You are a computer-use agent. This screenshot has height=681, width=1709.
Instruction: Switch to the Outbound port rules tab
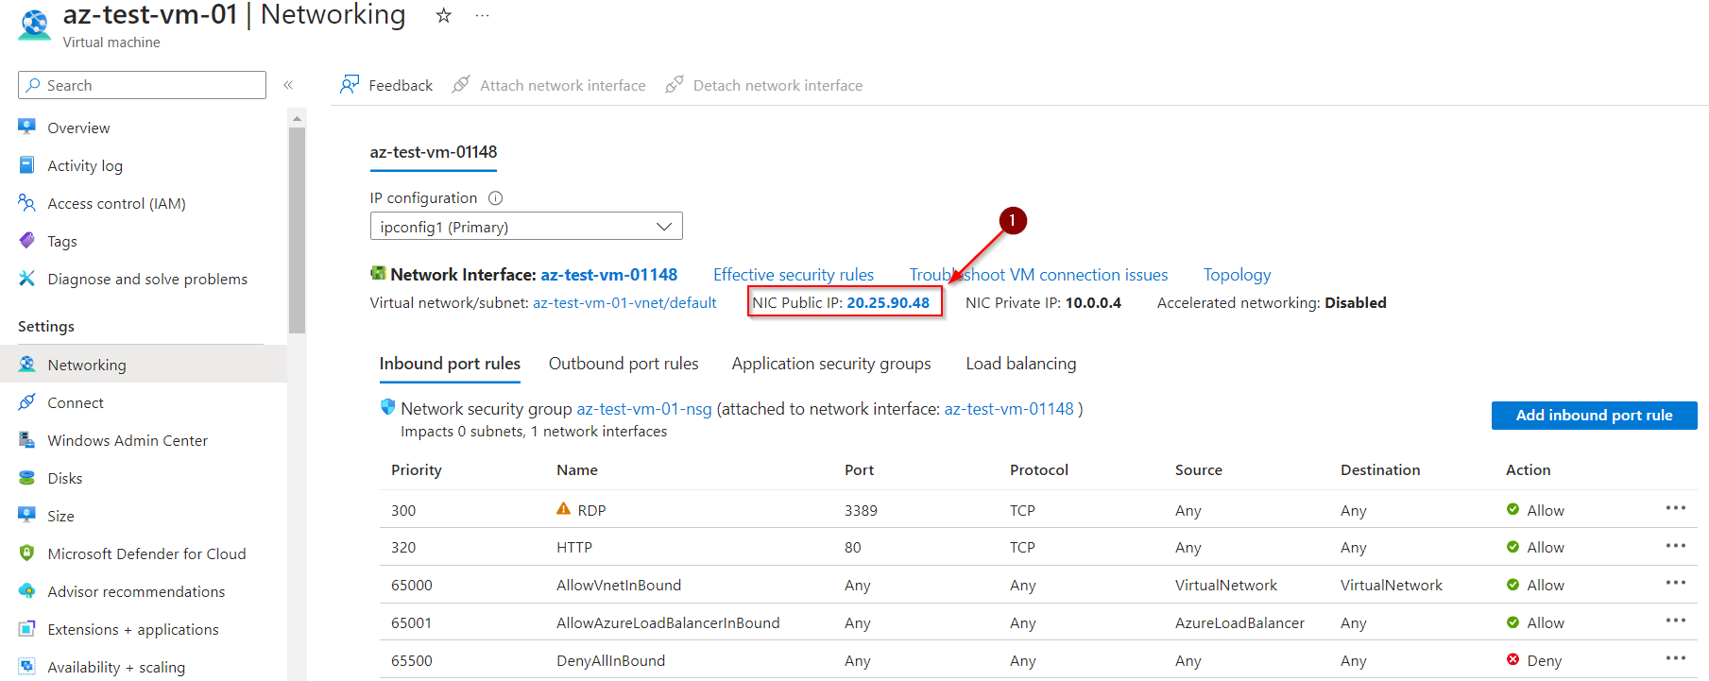[624, 364]
